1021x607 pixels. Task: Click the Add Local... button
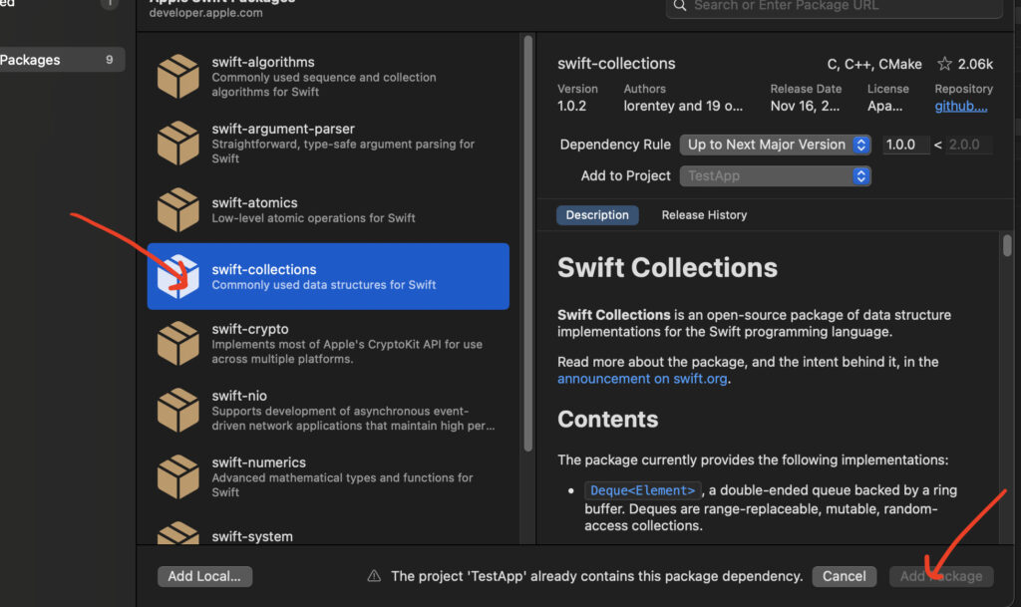204,576
